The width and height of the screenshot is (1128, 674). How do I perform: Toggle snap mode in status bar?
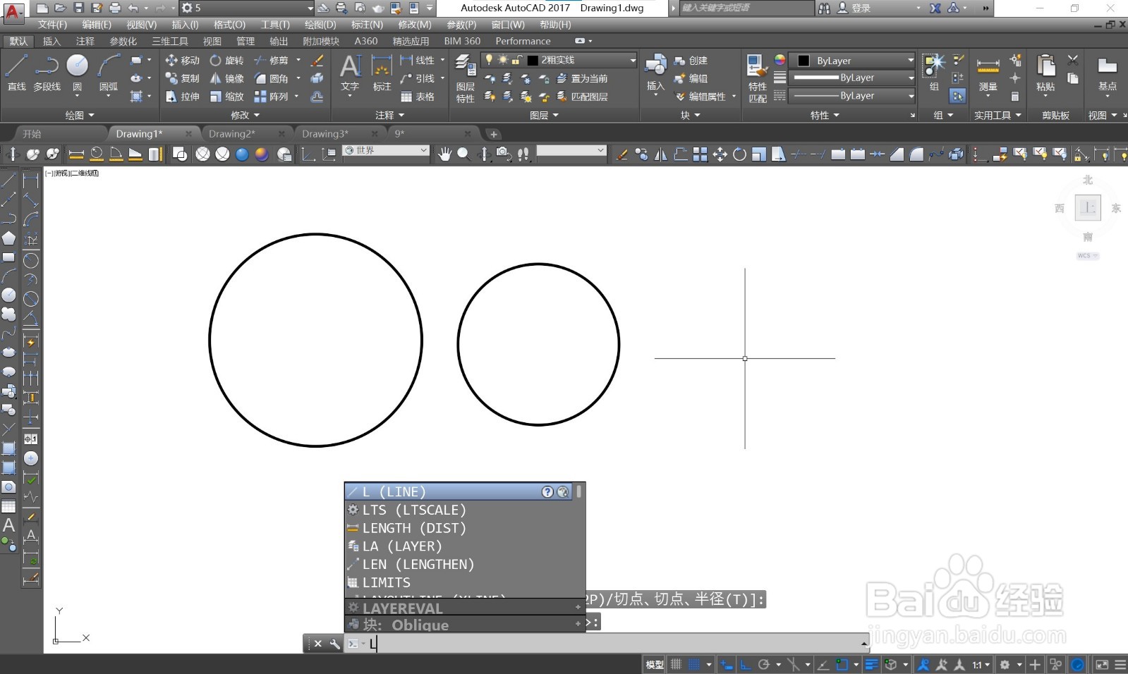pyautogui.click(x=694, y=664)
